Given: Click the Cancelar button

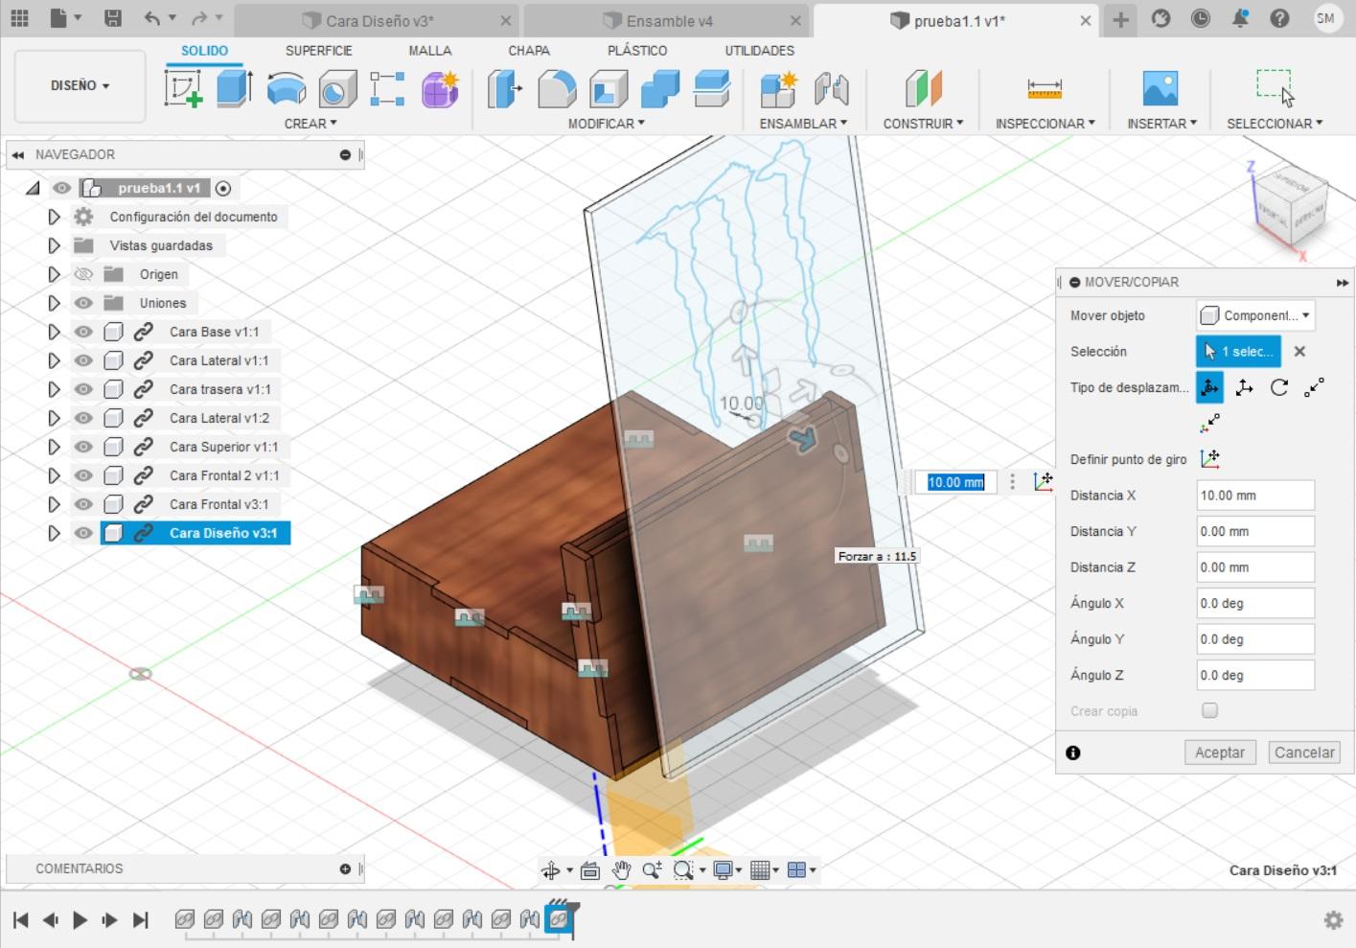Looking at the screenshot, I should [x=1303, y=752].
